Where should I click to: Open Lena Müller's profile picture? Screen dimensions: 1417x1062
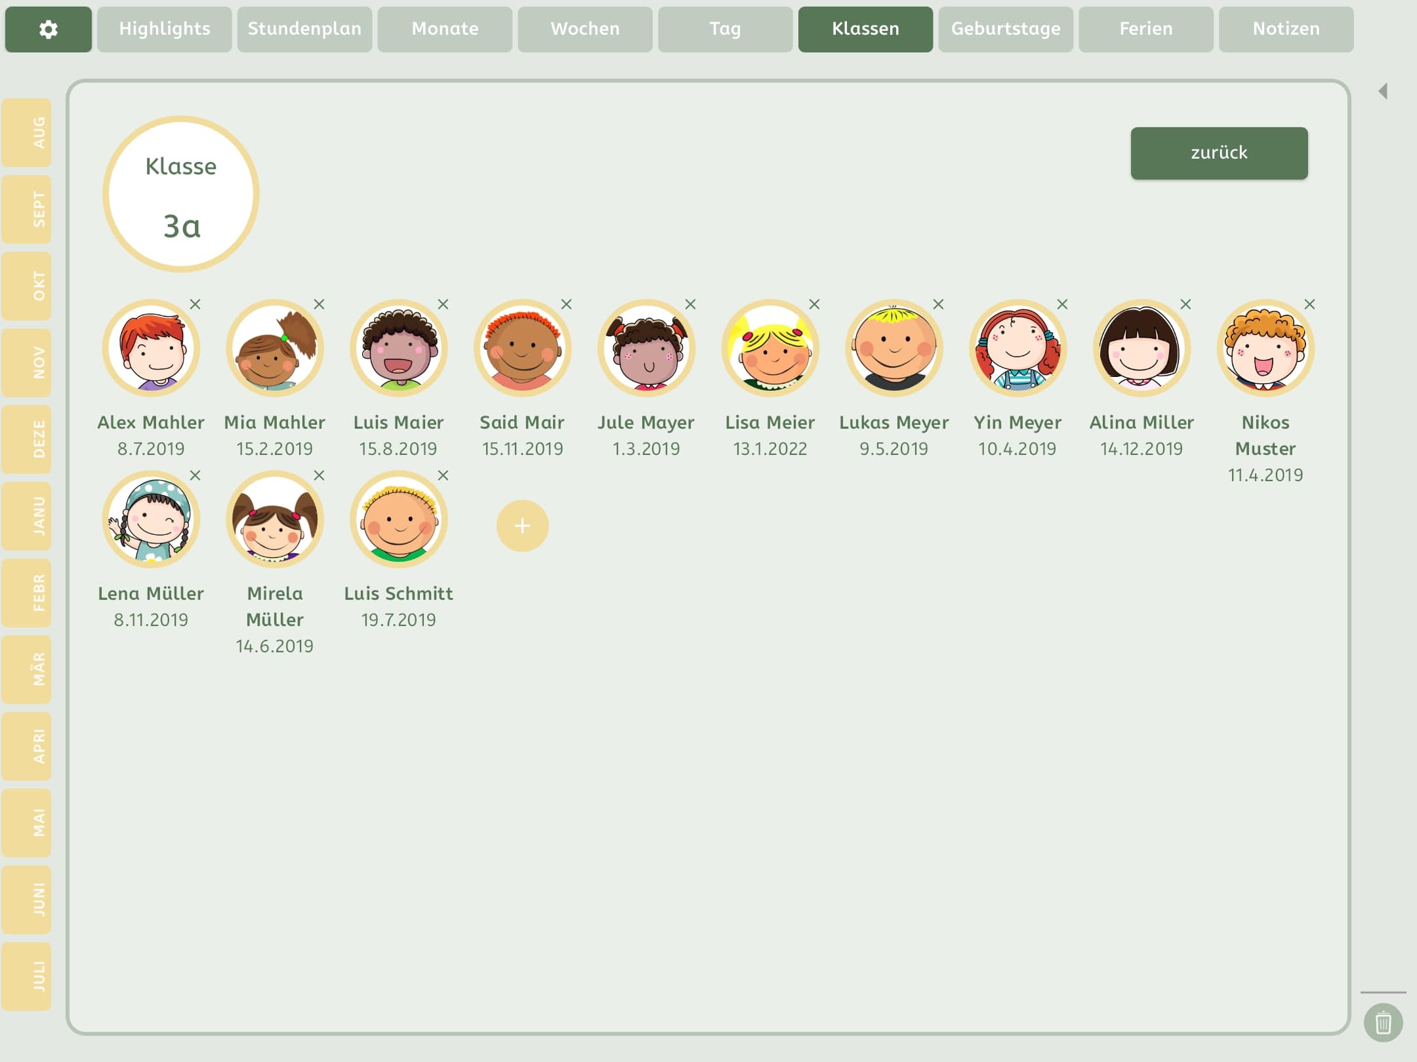(x=151, y=519)
